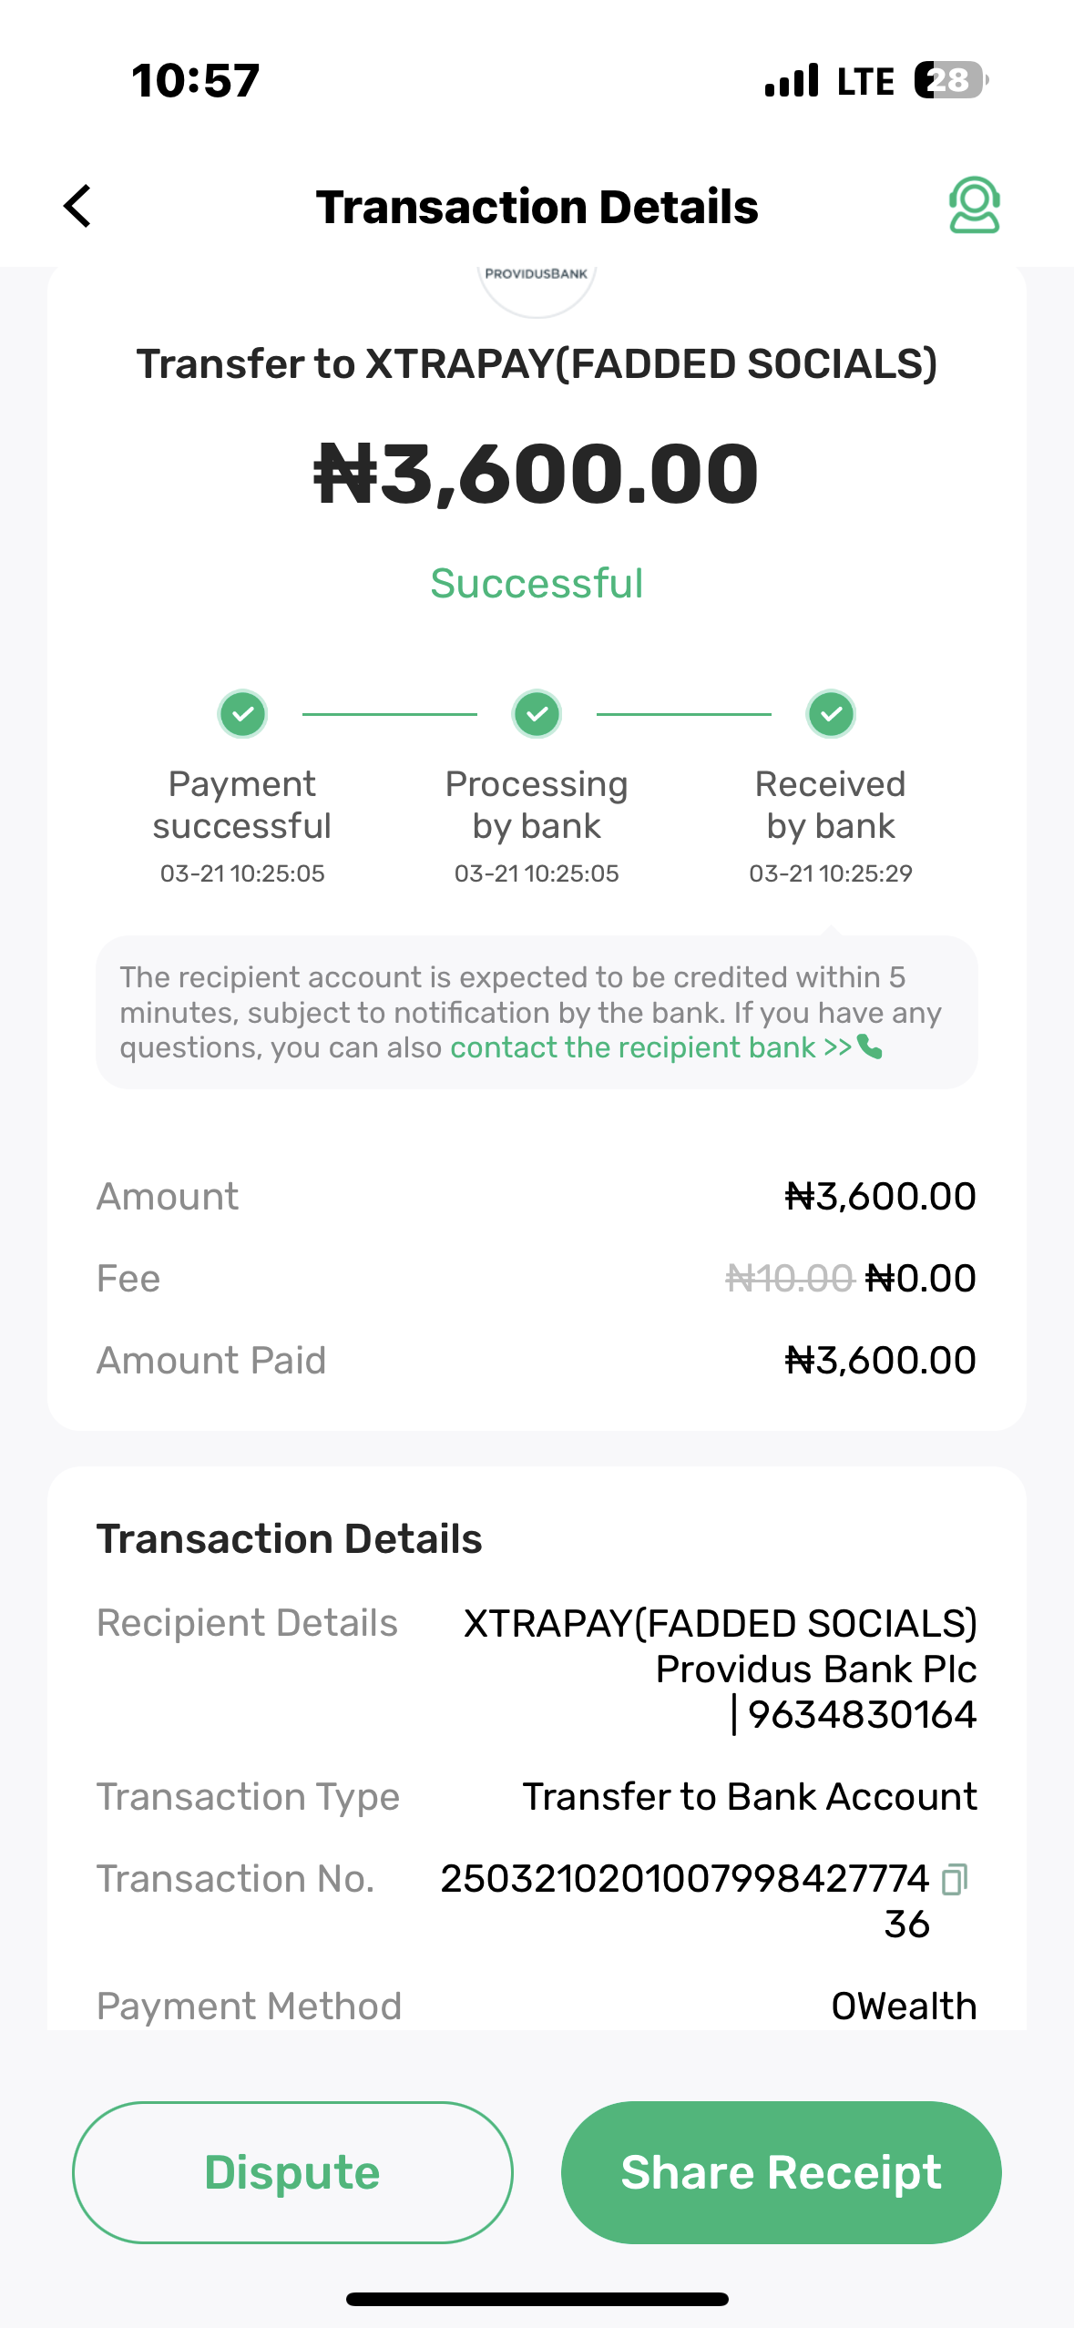
Task: Tap the crossed-out ₦10.00 fee
Action: [x=789, y=1279]
